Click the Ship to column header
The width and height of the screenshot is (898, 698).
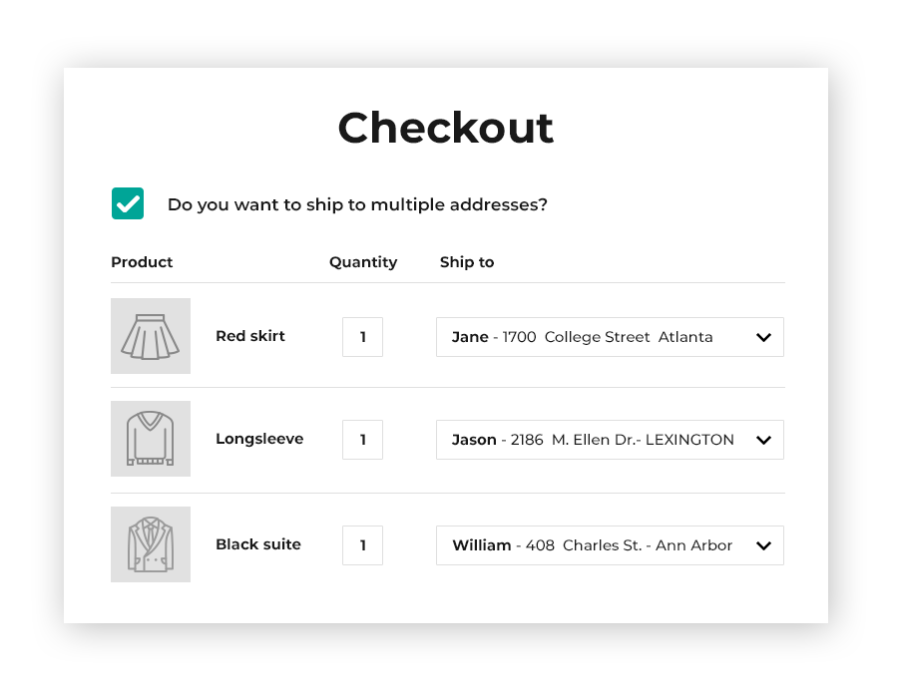click(x=467, y=262)
